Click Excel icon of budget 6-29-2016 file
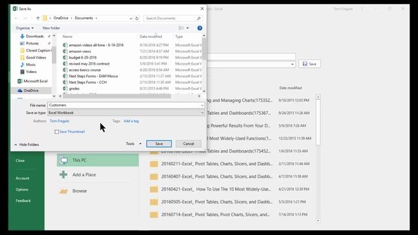Image resolution: width=418 pixels, height=235 pixels. coord(65,57)
